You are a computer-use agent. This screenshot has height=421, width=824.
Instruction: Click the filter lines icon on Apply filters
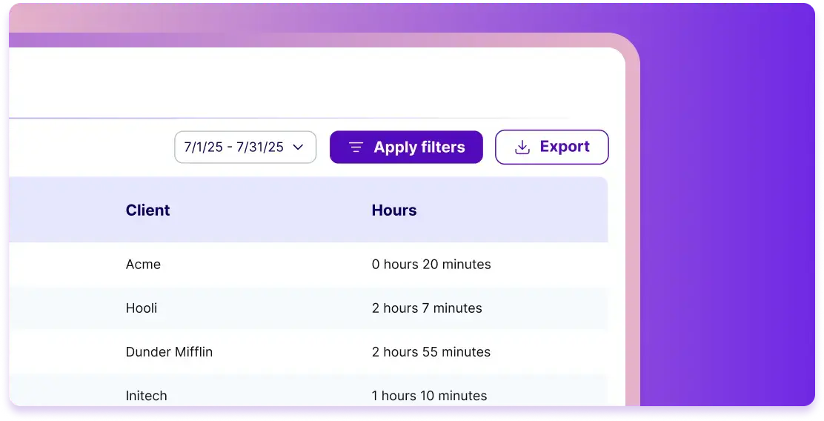356,147
